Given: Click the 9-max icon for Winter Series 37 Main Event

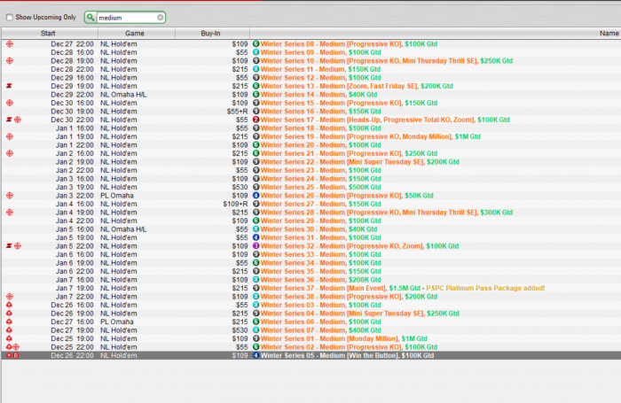Looking at the screenshot, I should pos(255,288).
